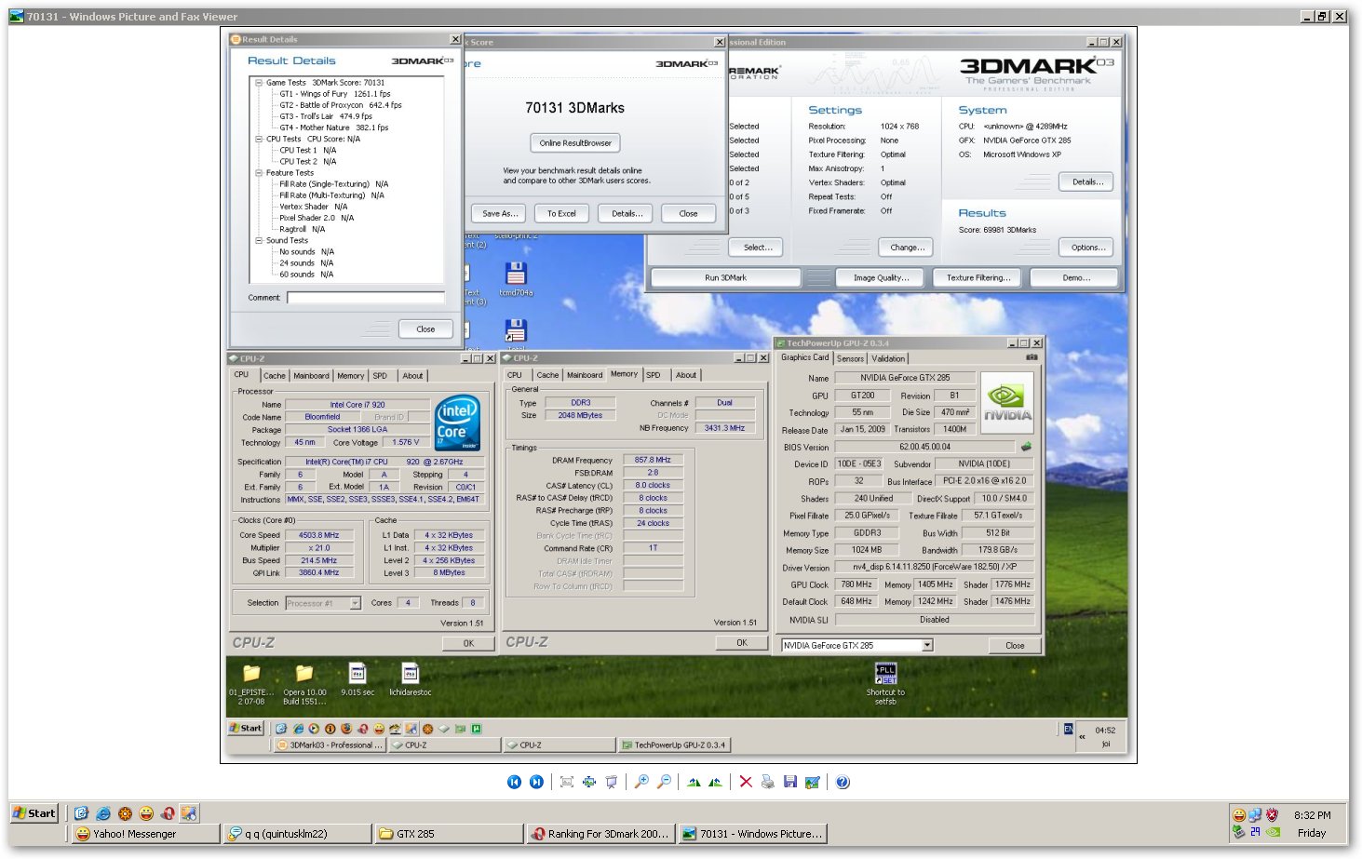The width and height of the screenshot is (1362, 859).
Task: Open 'Shortcut to setfsb' desktop icon
Action: (885, 685)
